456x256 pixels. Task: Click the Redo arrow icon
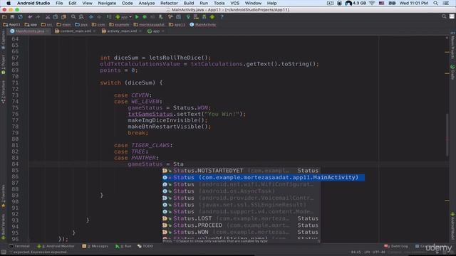pyautogui.click(x=38, y=17)
